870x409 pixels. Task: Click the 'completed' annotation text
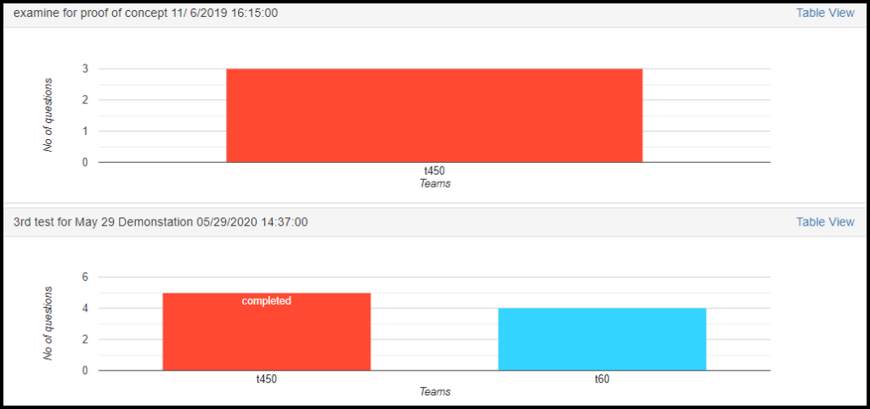[266, 301]
